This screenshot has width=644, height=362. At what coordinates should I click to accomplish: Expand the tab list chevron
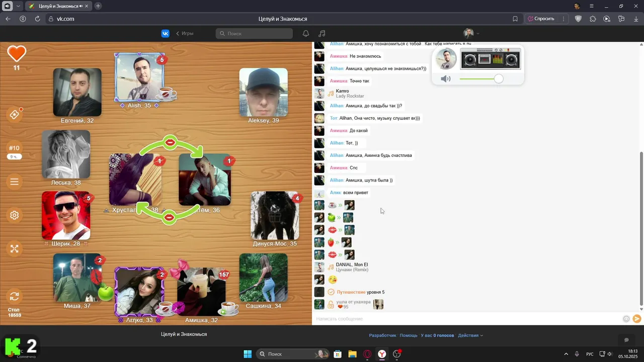(x=18, y=6)
